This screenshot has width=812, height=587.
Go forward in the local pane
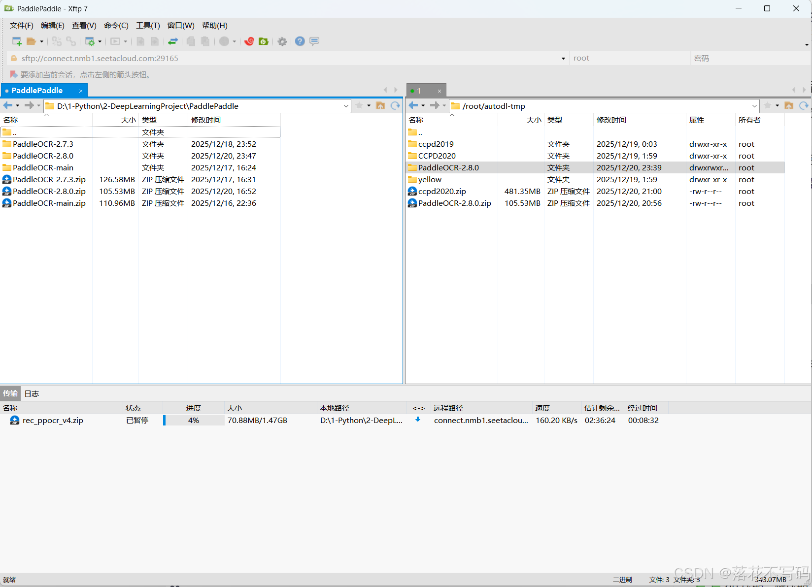coord(29,105)
